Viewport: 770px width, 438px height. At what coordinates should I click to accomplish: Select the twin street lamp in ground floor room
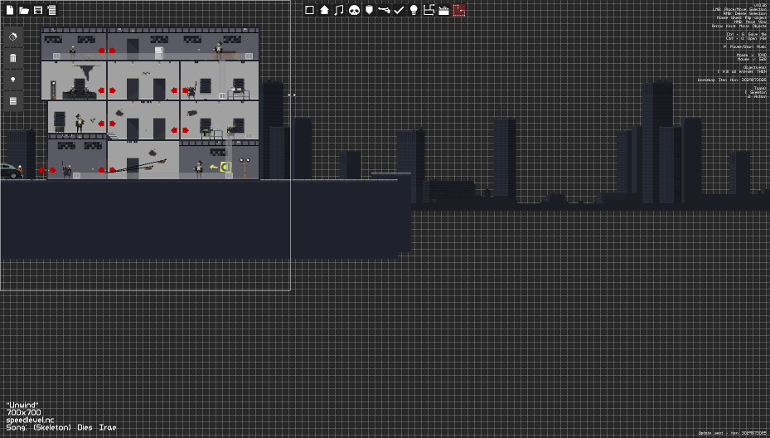(x=245, y=168)
